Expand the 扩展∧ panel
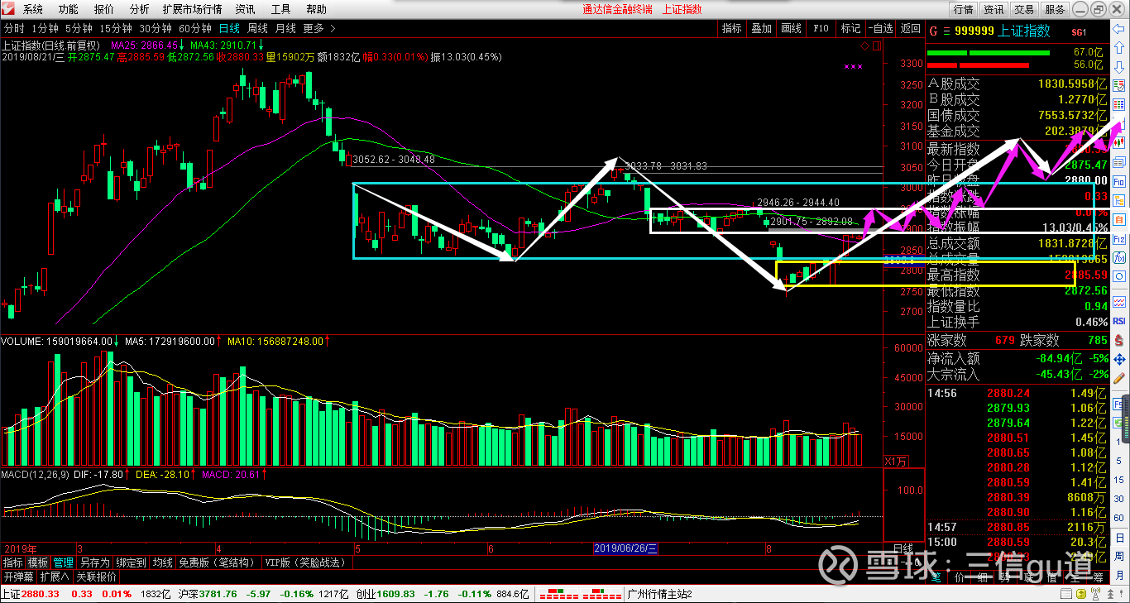The width and height of the screenshot is (1130, 603). pos(55,577)
